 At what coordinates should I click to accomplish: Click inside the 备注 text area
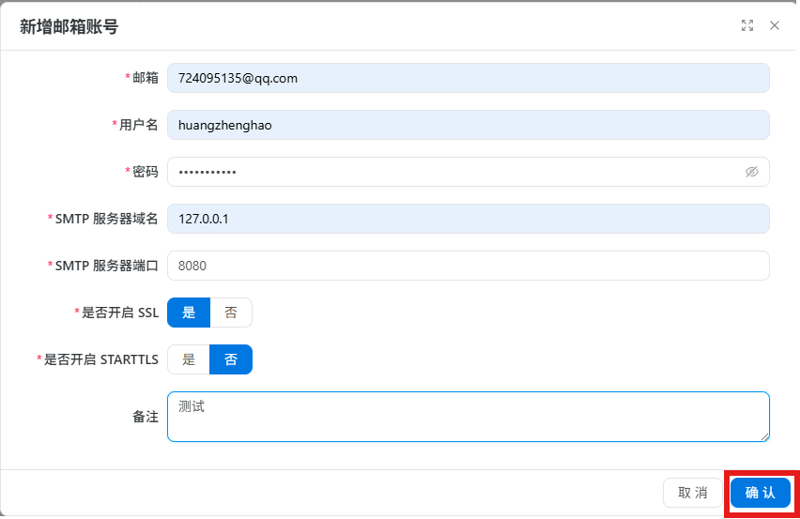468,417
